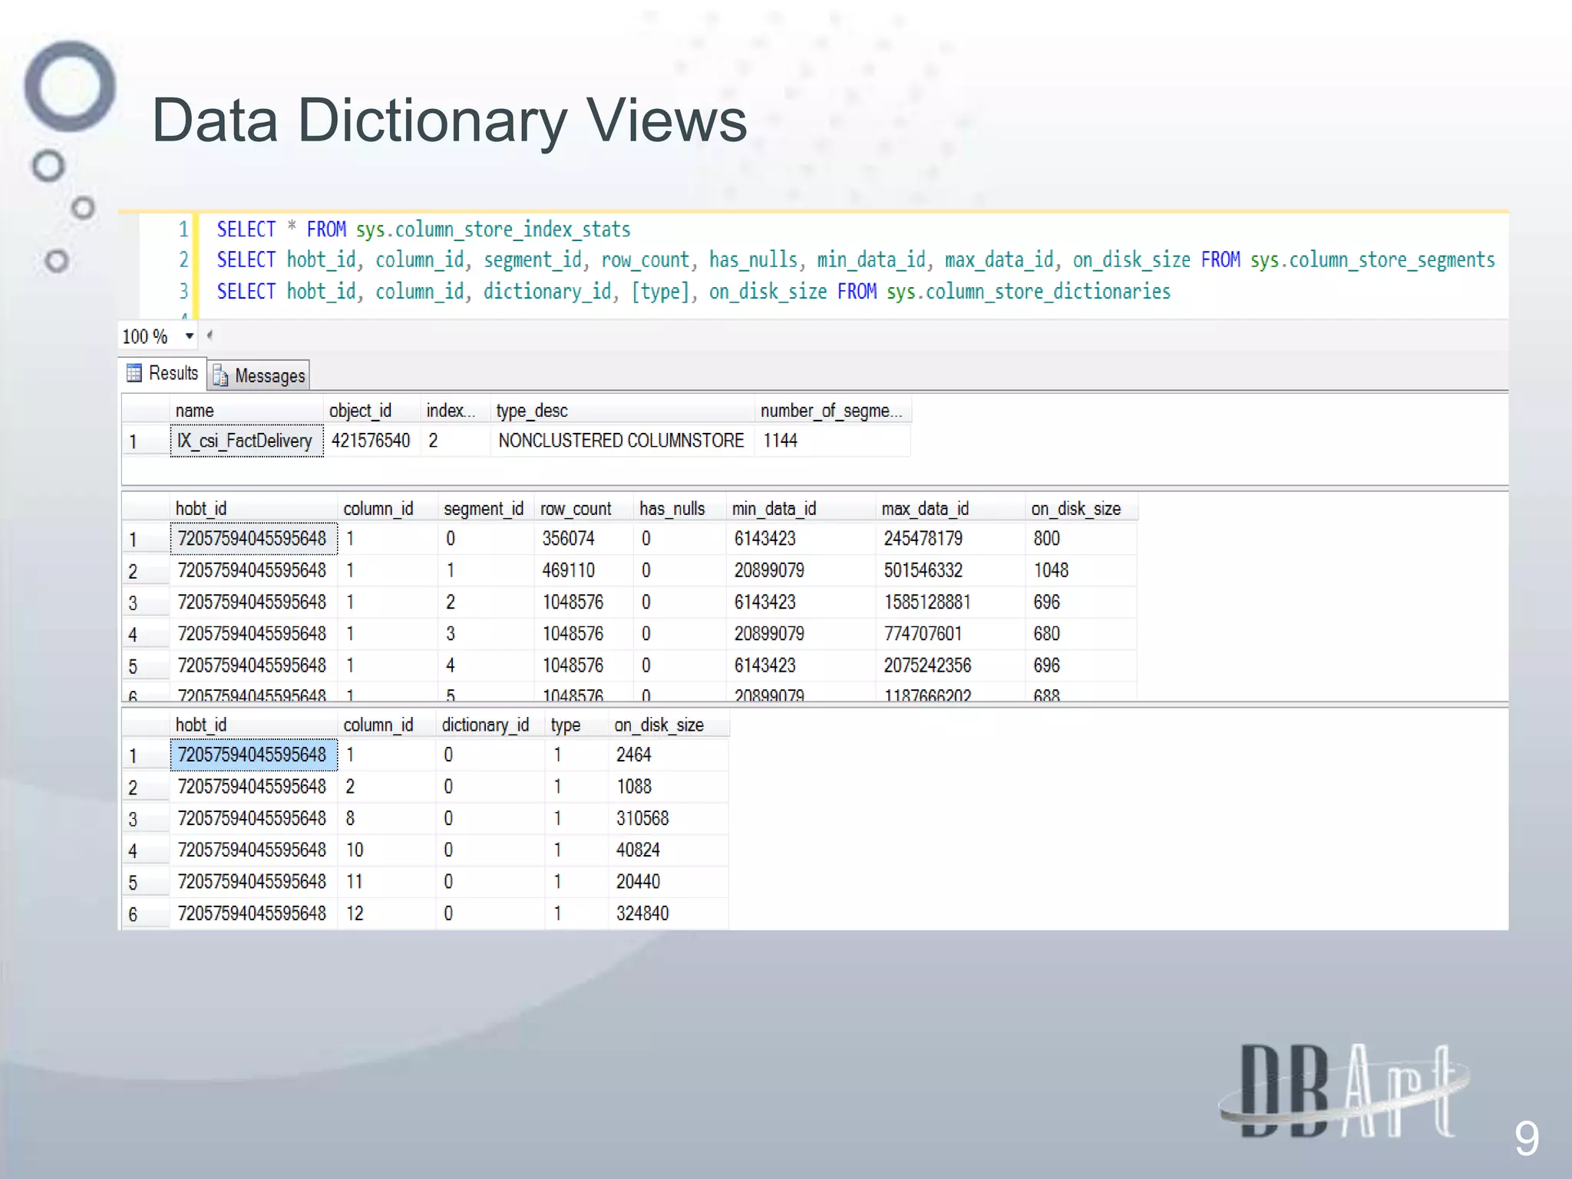Click the Messages tab page icon
1572x1179 pixels.
(x=220, y=375)
